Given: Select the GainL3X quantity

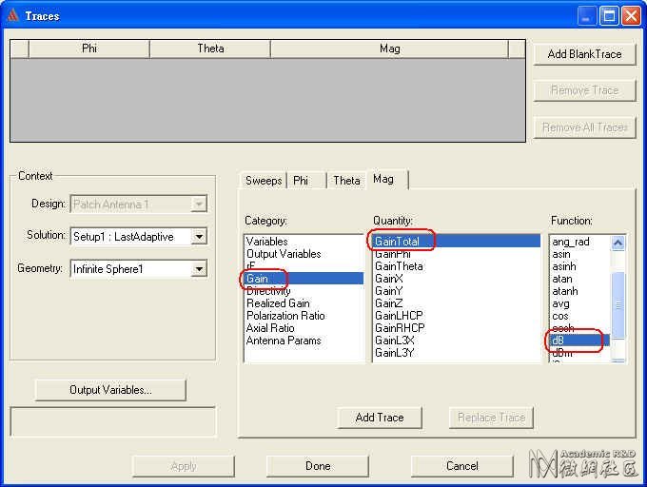Looking at the screenshot, I should (457, 341).
